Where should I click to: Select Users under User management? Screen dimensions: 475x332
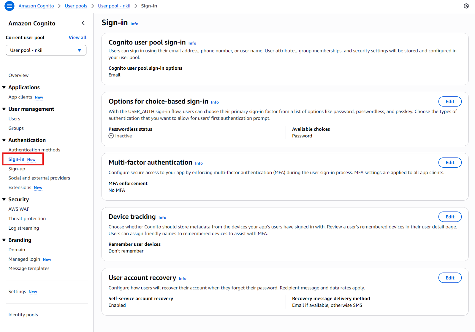coord(14,118)
